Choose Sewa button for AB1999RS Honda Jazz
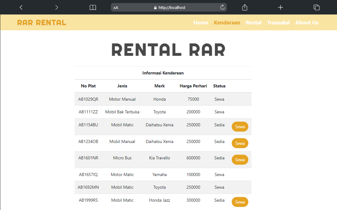This screenshot has width=337, height=210. coord(240,202)
